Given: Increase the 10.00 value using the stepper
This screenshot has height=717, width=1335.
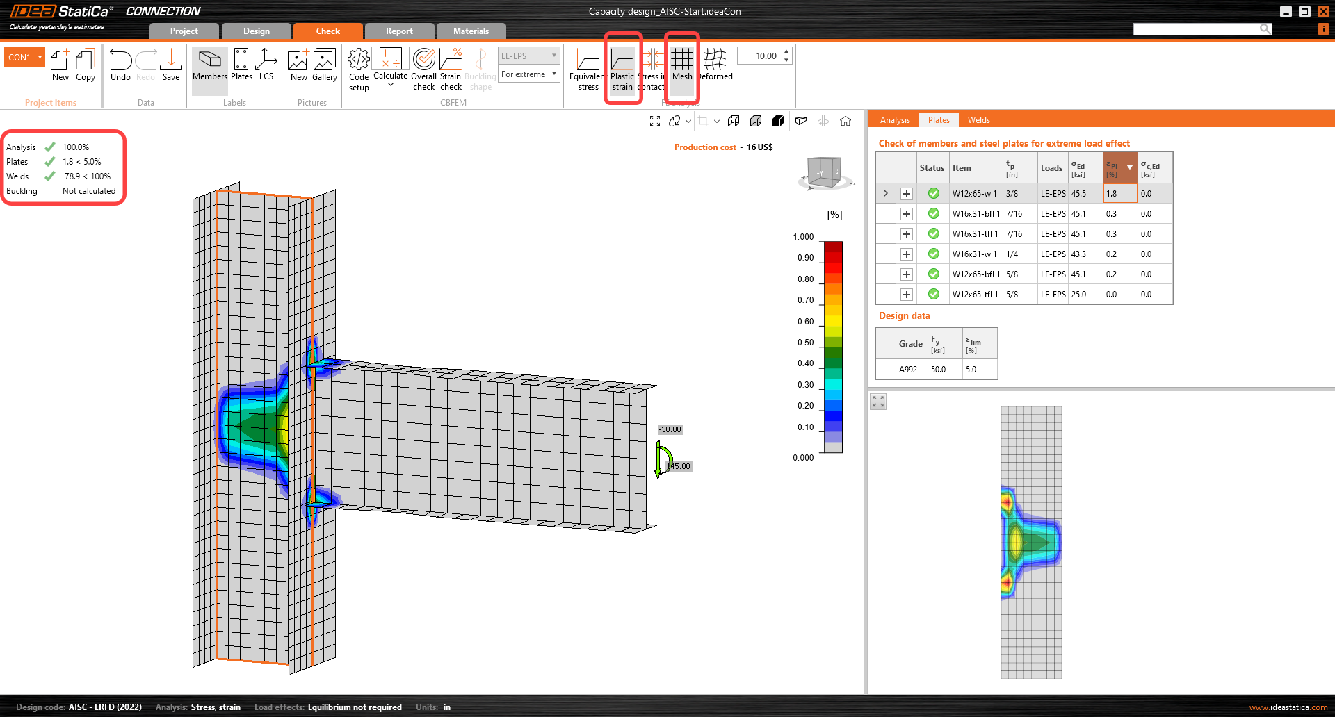Looking at the screenshot, I should pyautogui.click(x=786, y=51).
